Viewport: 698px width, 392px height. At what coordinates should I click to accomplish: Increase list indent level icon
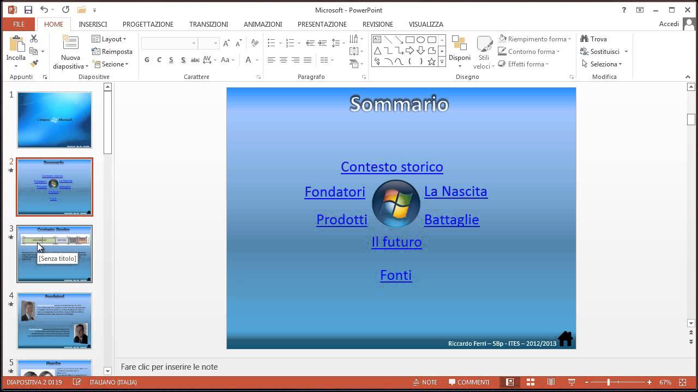pyautogui.click(x=322, y=43)
